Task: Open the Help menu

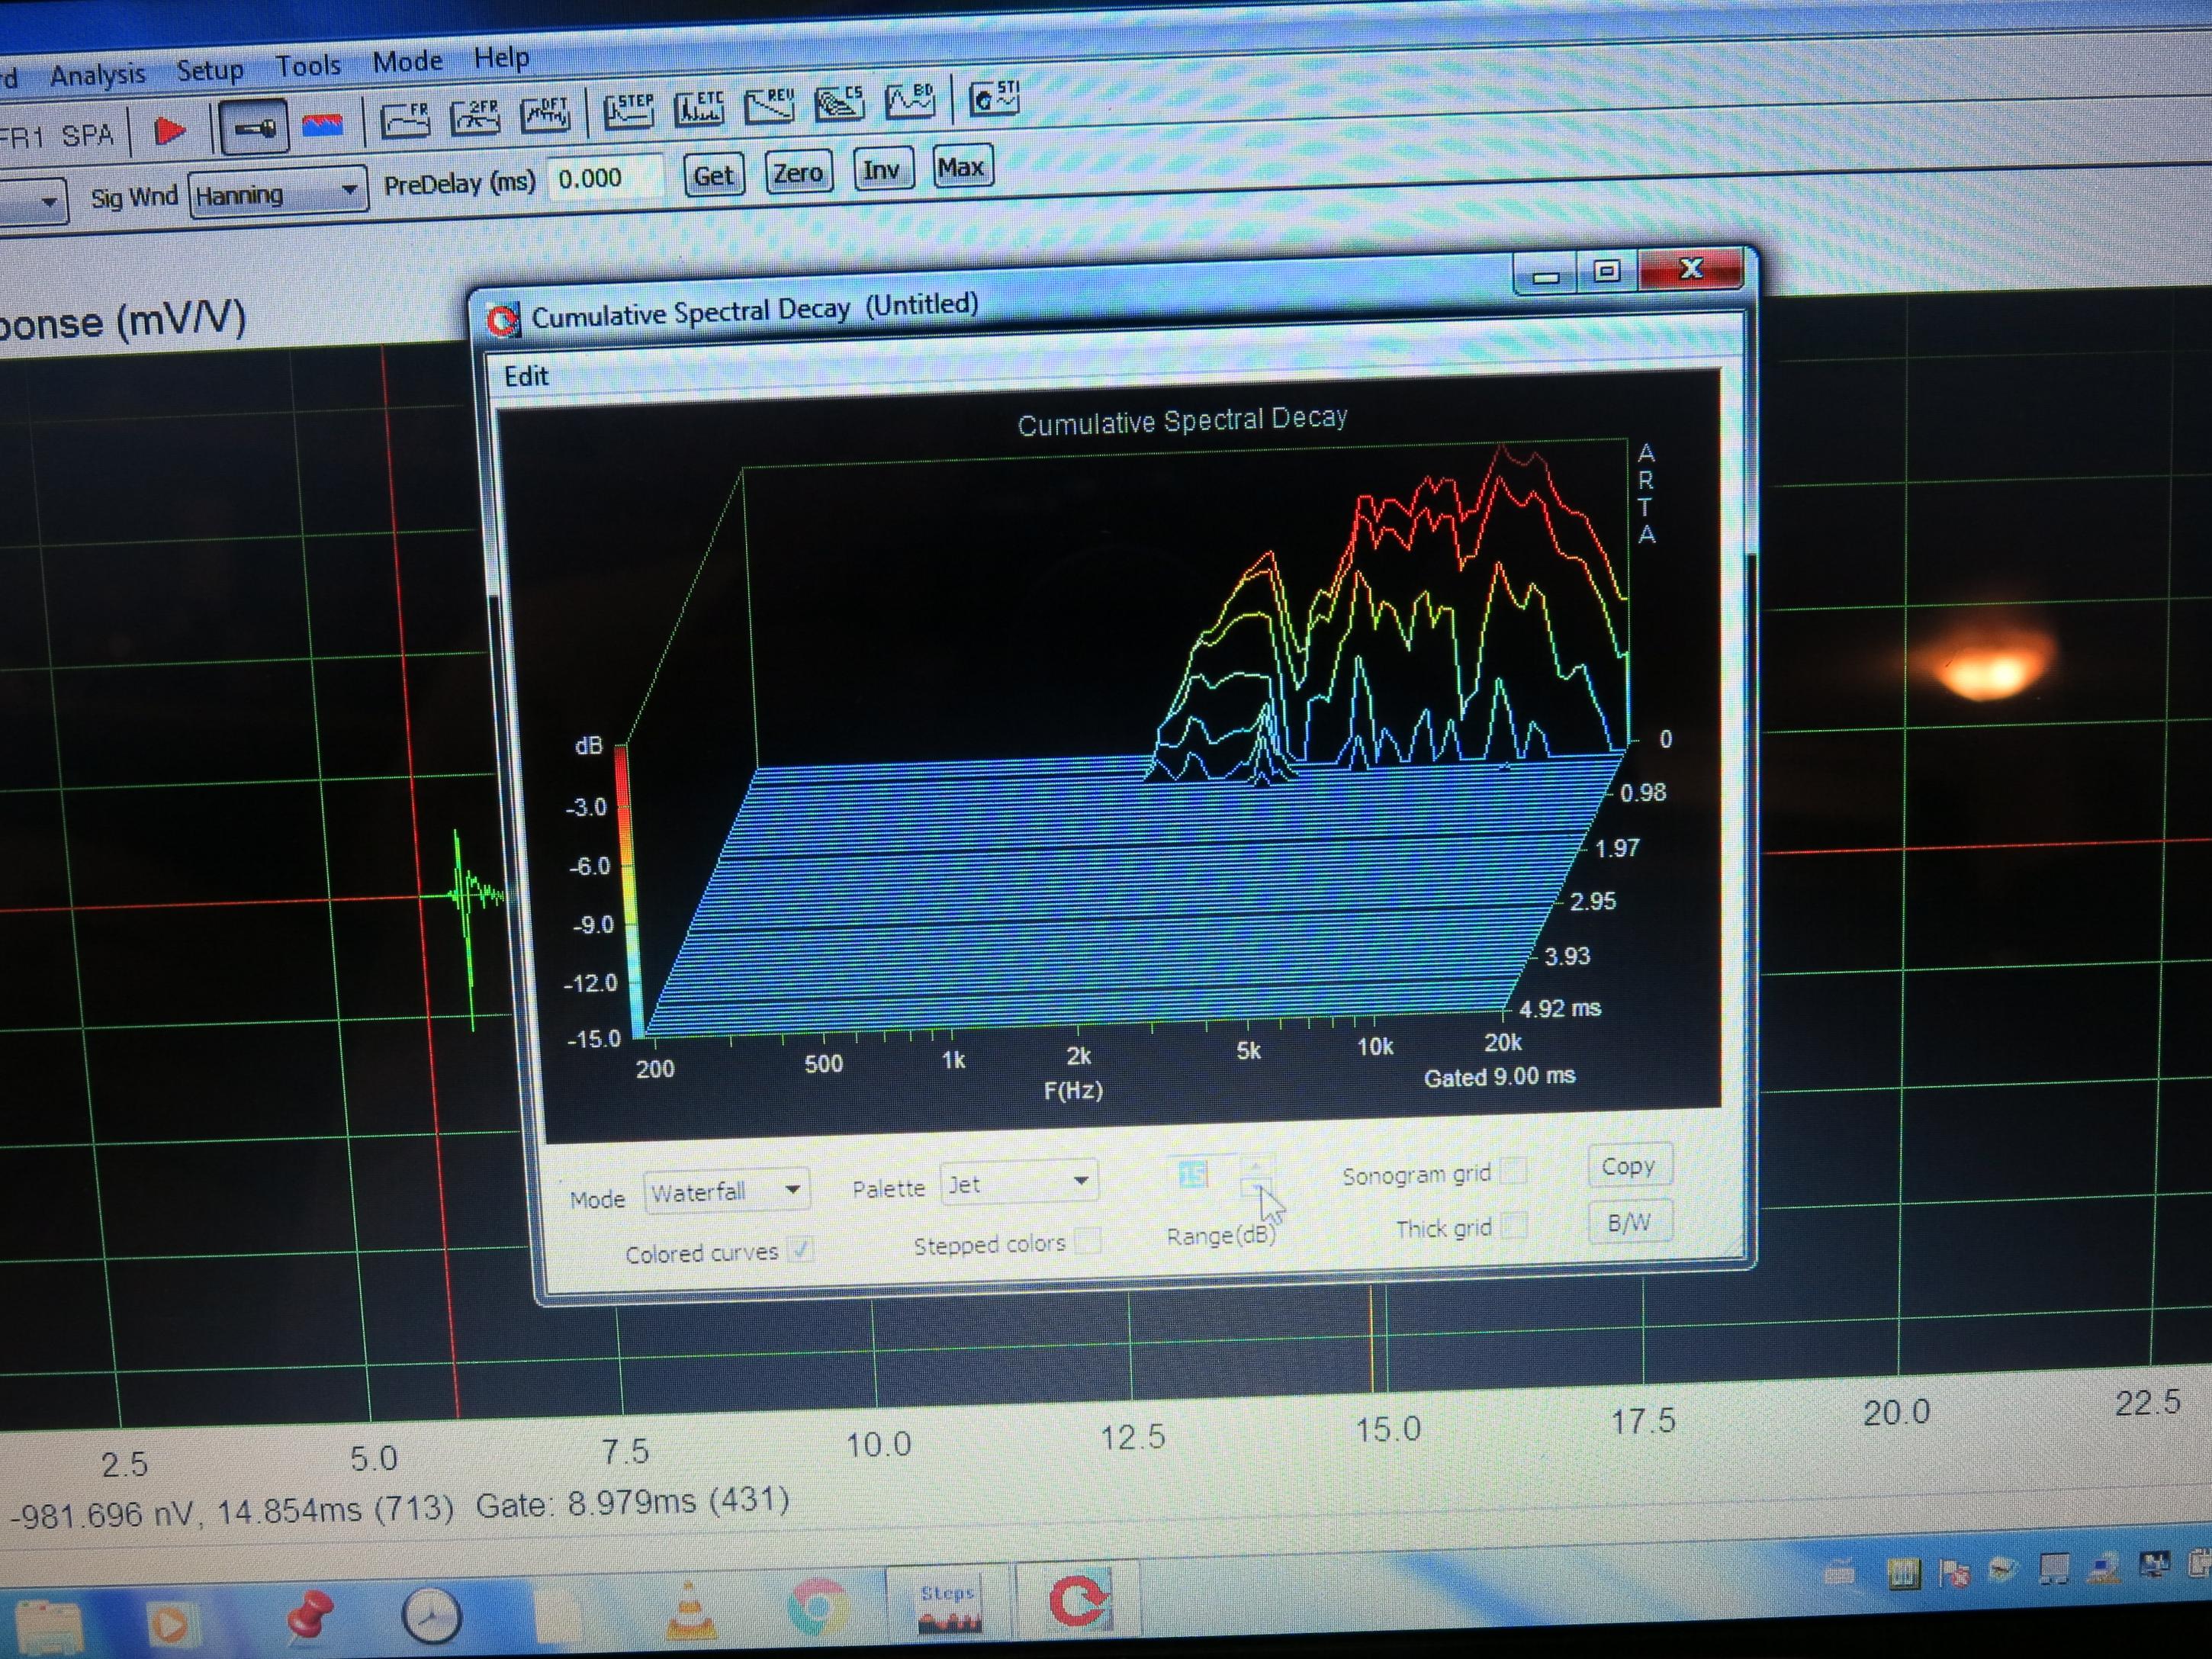Action: coord(501,59)
